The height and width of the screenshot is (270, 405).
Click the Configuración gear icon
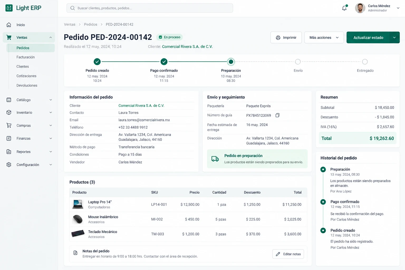coord(9,165)
